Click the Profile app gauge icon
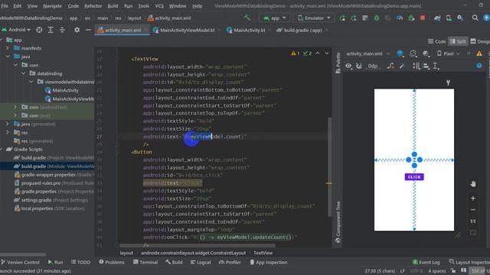This screenshot has height=275, width=490. (x=400, y=18)
